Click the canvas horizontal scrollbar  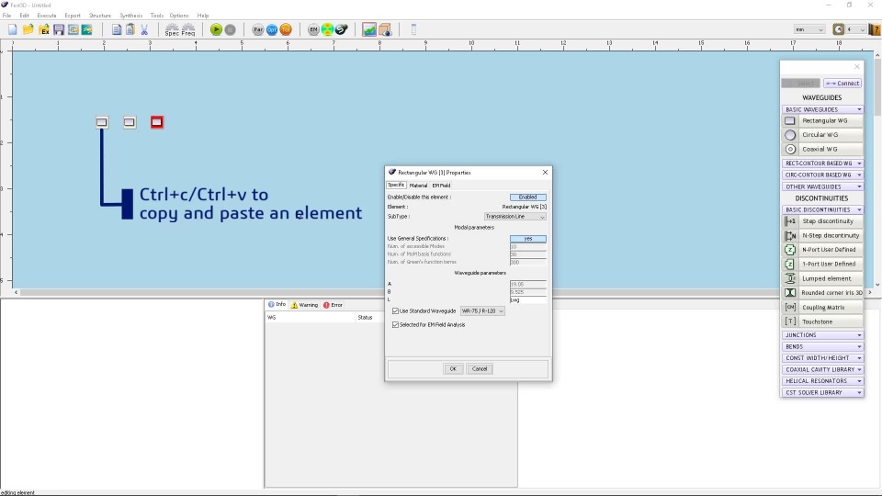coord(442,292)
